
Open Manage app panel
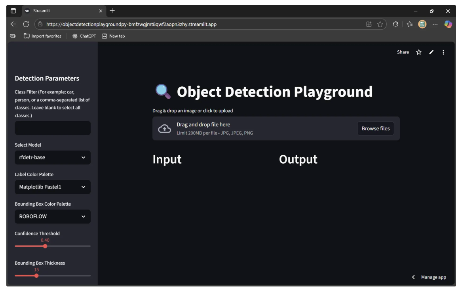coord(433,277)
